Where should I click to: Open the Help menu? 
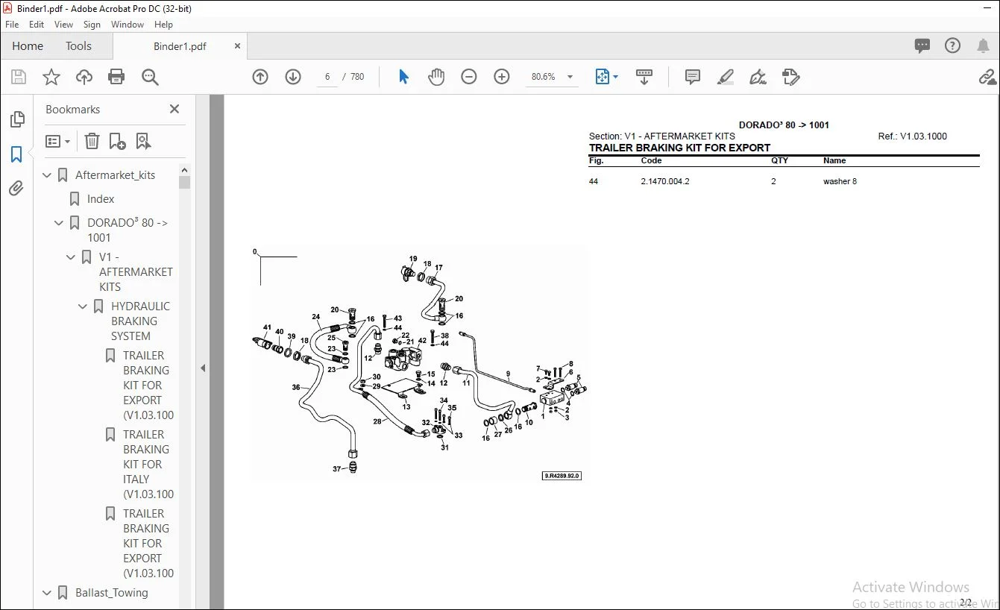coord(163,25)
